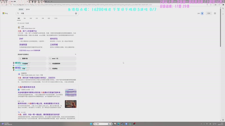Image resolution: width=225 pixels, height=126 pixels.
Task: Select related search www 斗鱼
Action: coord(62,59)
